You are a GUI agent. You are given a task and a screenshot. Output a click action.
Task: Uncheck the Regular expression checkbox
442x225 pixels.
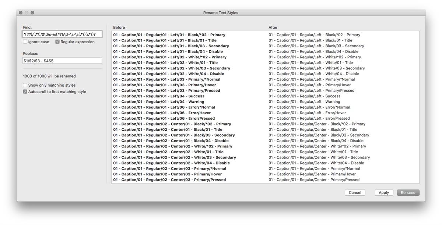pyautogui.click(x=58, y=42)
